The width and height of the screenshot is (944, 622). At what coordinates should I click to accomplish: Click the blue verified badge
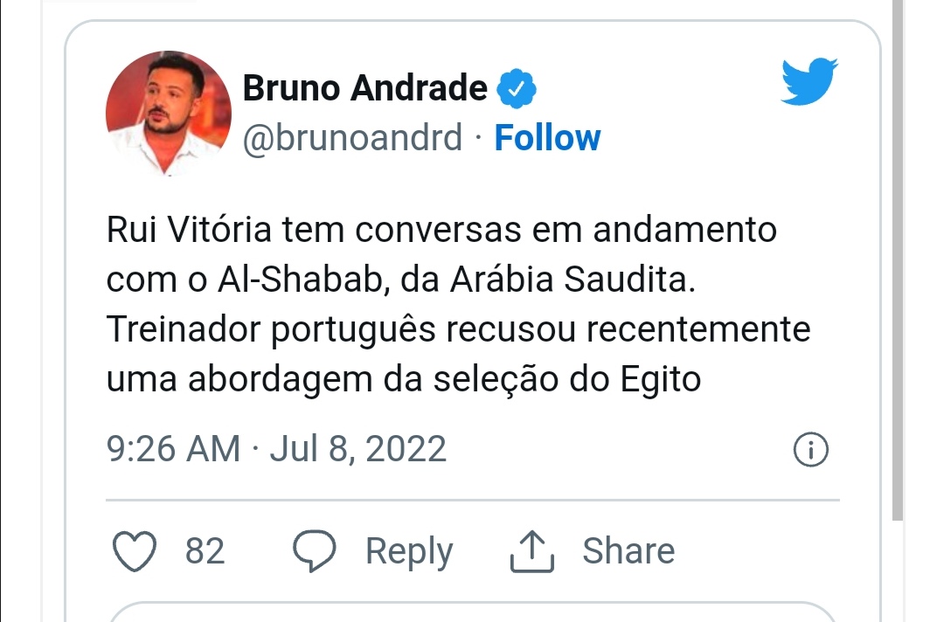516,89
